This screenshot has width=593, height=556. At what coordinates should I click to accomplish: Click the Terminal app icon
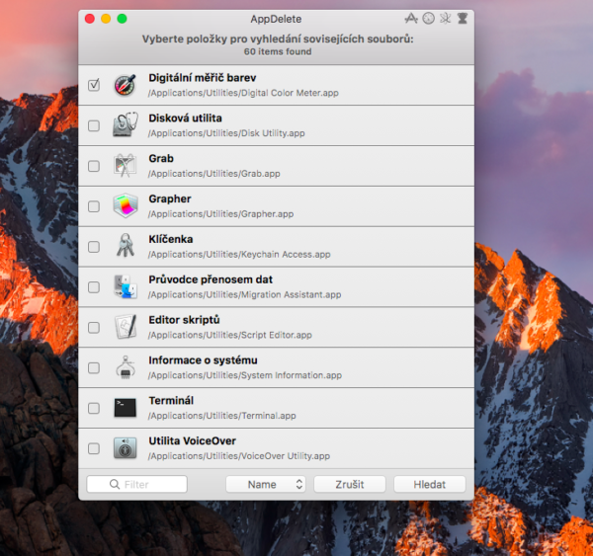tap(125, 407)
